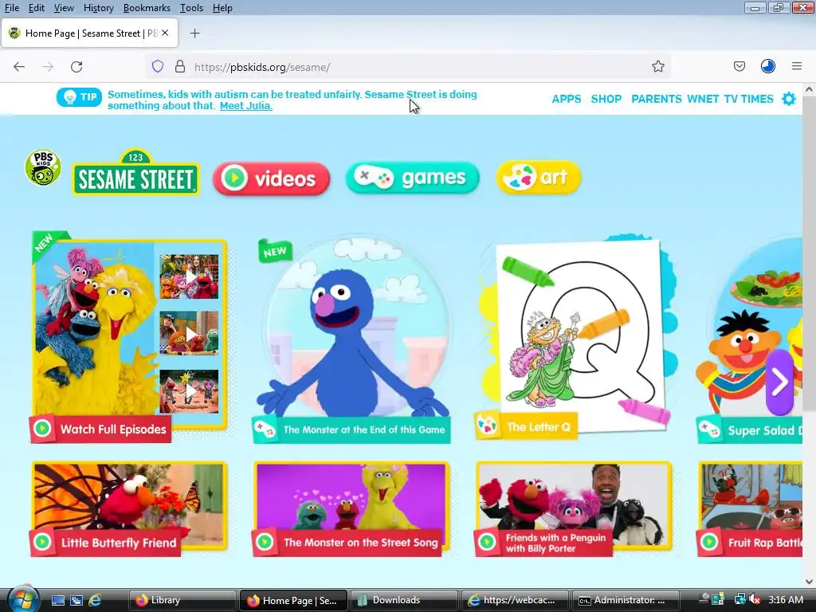View site security padlock info
This screenshot has height=612, width=816.
(180, 67)
